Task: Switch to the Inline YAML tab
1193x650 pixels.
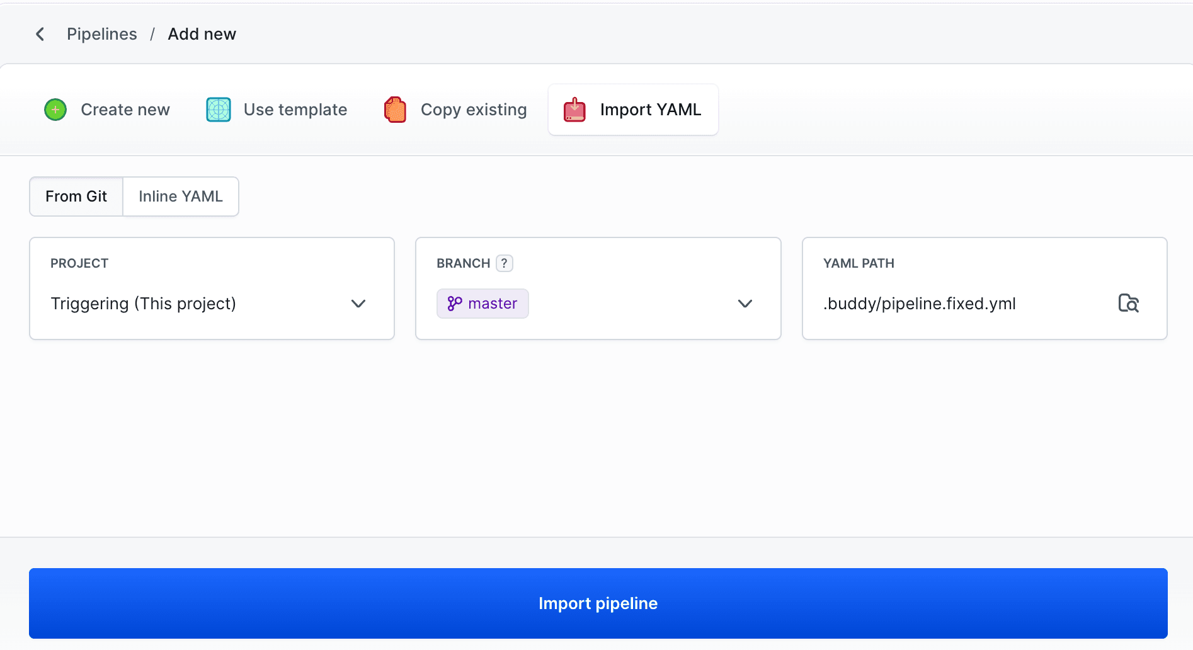Action: click(x=181, y=196)
